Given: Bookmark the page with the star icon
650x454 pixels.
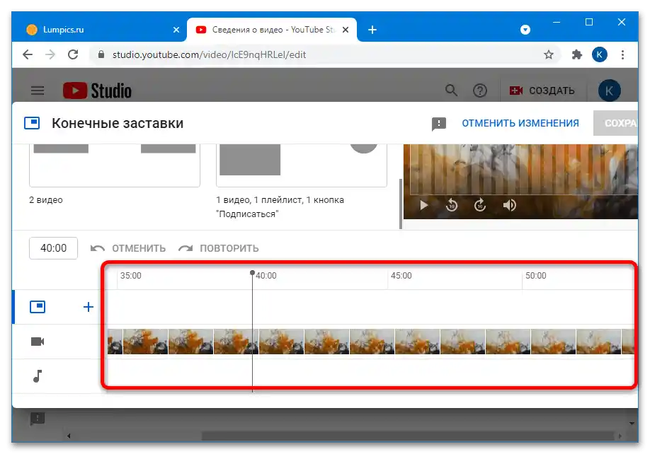Looking at the screenshot, I should click(548, 54).
